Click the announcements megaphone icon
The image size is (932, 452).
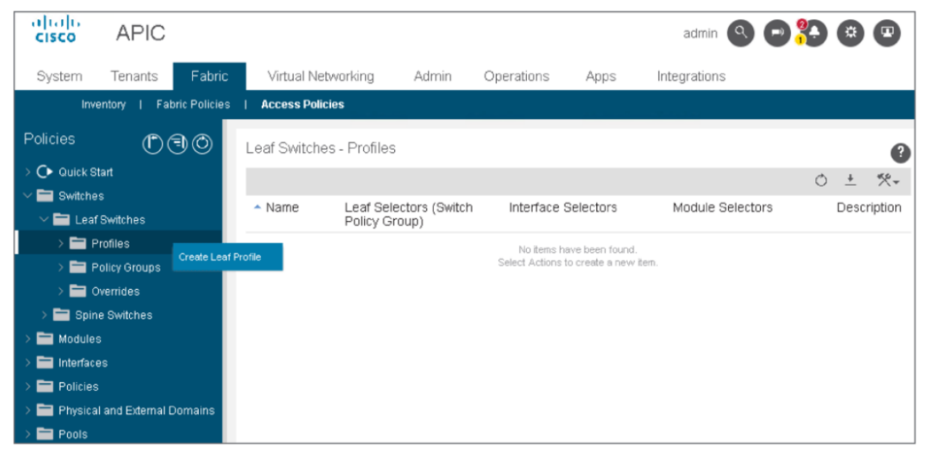[777, 33]
